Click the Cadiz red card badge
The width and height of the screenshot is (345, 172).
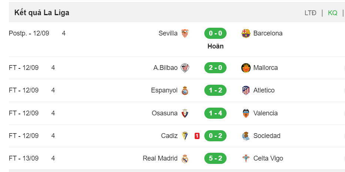tap(197, 136)
